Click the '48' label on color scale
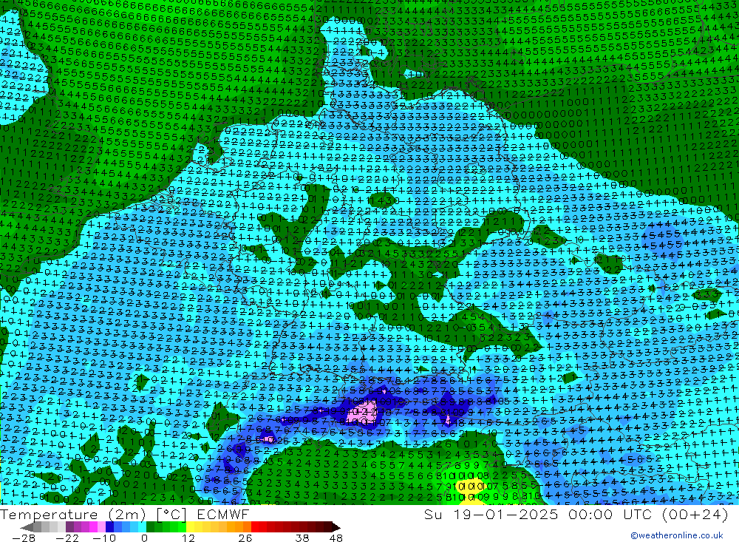The width and height of the screenshot is (739, 542). pos(336,538)
